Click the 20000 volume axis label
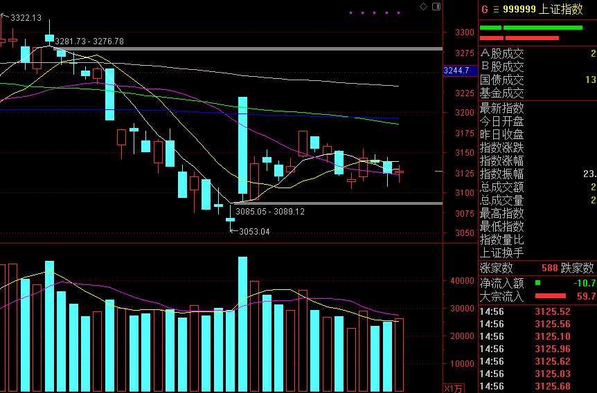This screenshot has height=393, width=597. pyautogui.click(x=462, y=336)
